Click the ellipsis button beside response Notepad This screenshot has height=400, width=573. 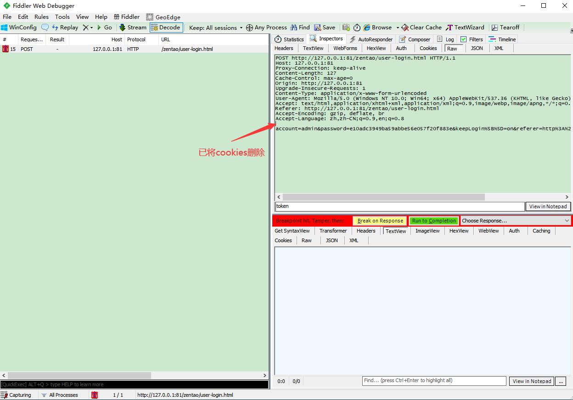560,381
